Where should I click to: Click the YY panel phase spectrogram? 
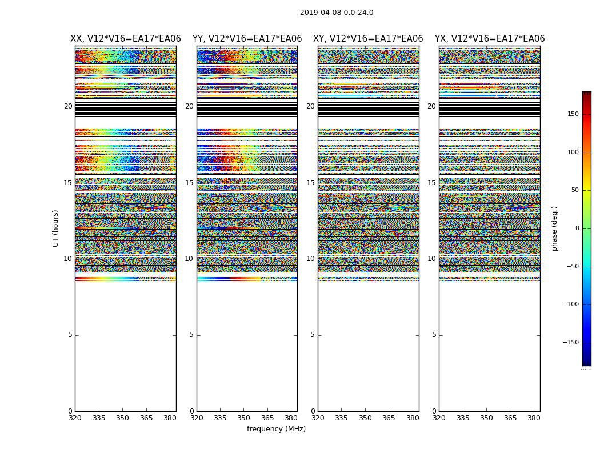tap(247, 228)
